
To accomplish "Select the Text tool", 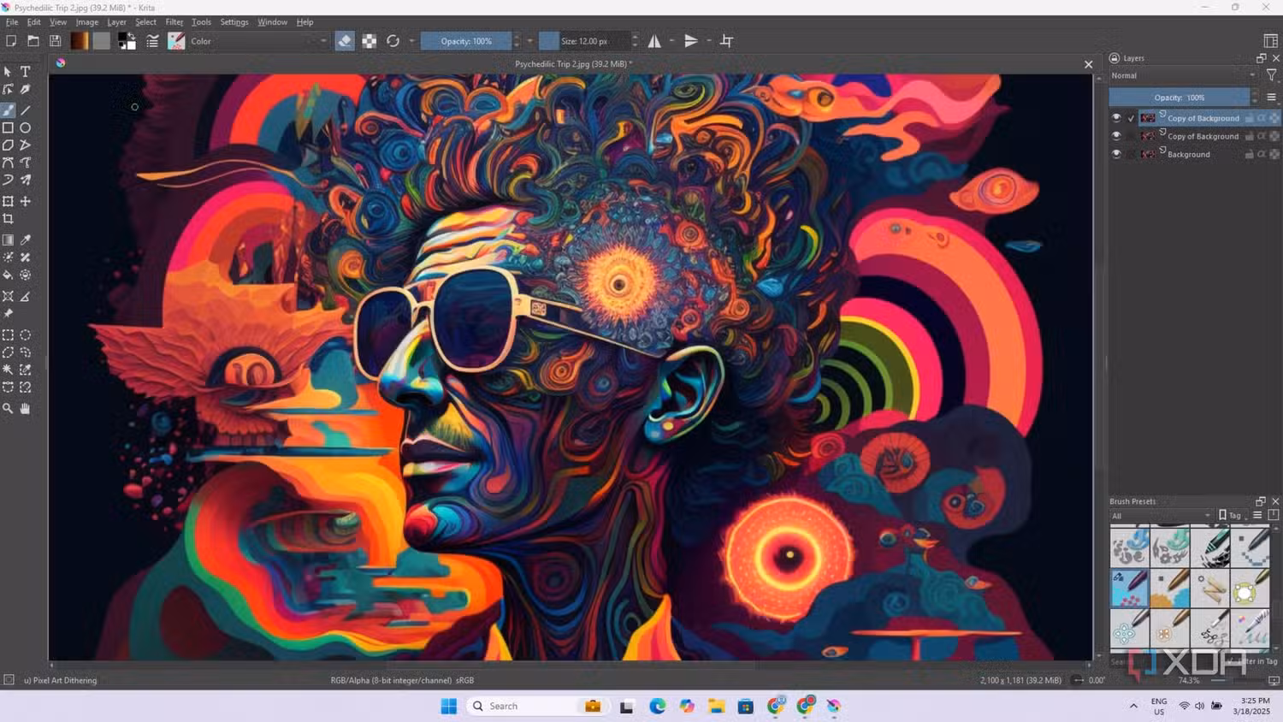I will click(x=25, y=71).
